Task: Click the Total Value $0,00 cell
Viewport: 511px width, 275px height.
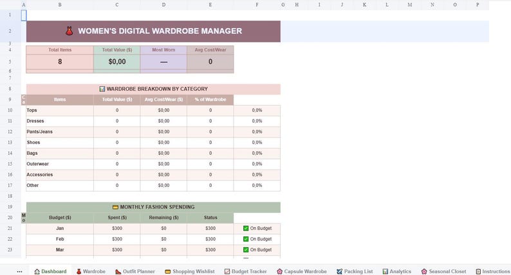Action: (116, 62)
